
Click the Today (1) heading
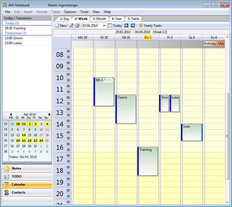coord(12,23)
